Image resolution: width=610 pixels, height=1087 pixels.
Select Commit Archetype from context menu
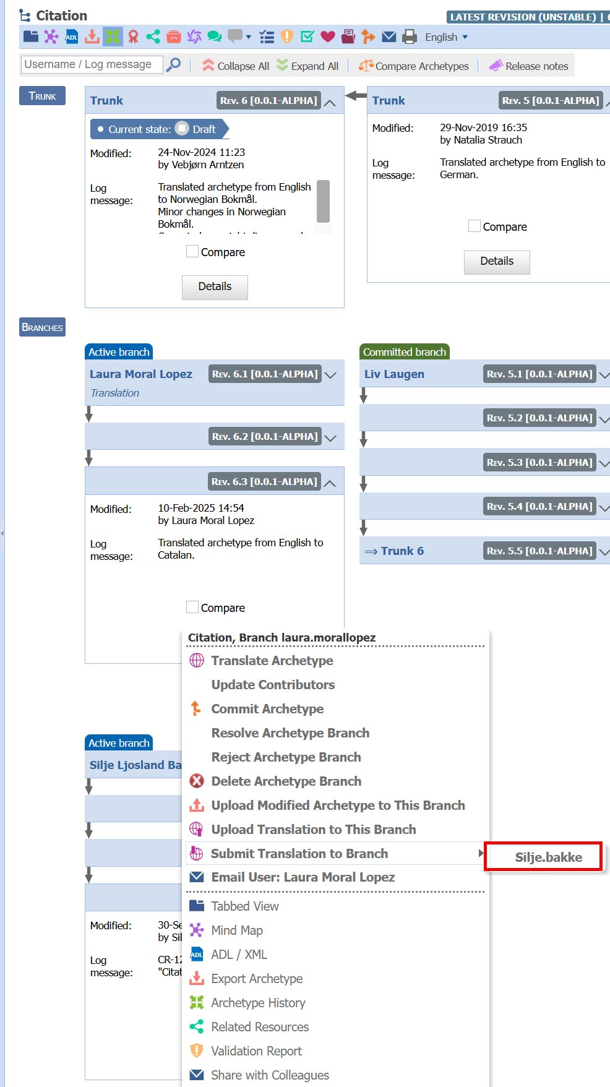(x=267, y=709)
